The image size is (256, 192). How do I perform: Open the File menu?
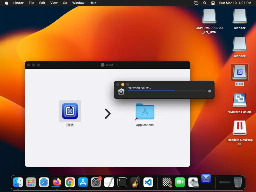pyautogui.click(x=31, y=3)
